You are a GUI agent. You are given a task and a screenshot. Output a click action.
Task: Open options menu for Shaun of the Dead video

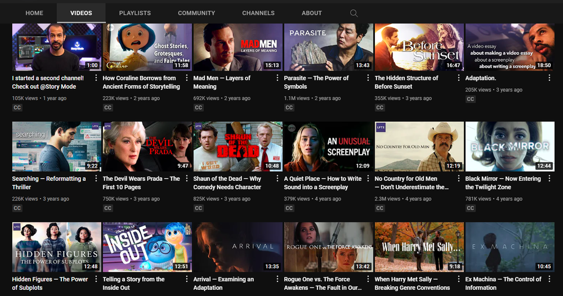(277, 179)
